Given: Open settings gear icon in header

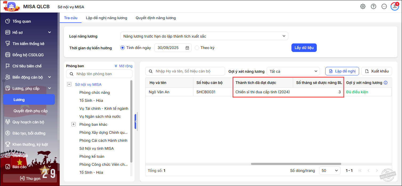Looking at the screenshot, I should [x=363, y=7].
